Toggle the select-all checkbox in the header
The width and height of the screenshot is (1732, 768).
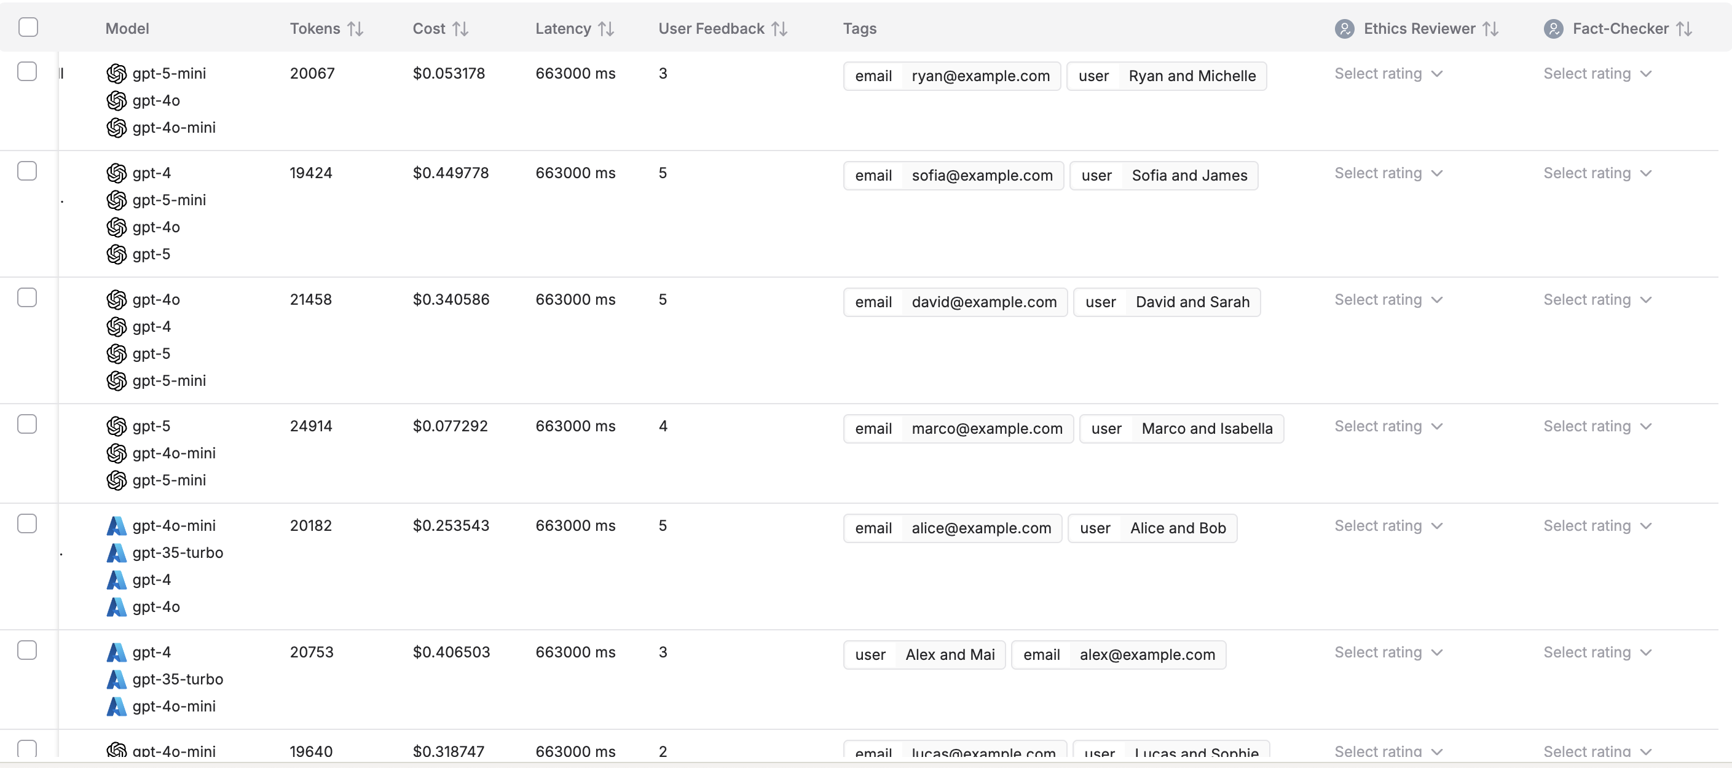[28, 27]
